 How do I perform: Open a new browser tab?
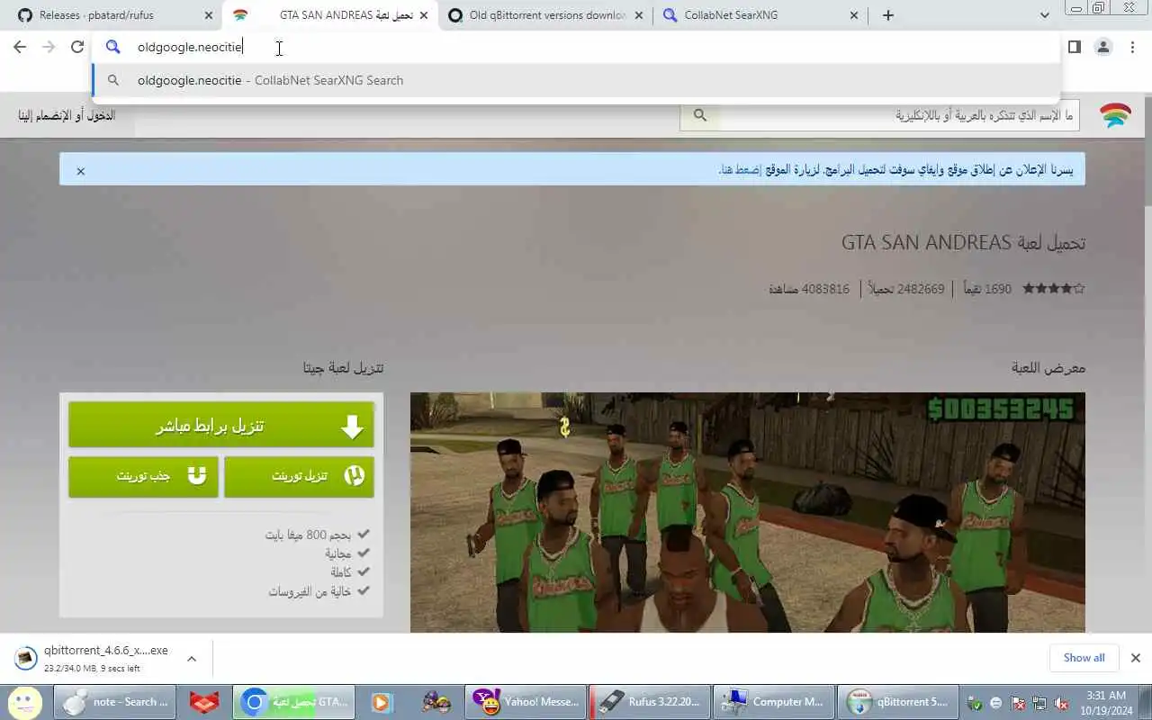(888, 15)
